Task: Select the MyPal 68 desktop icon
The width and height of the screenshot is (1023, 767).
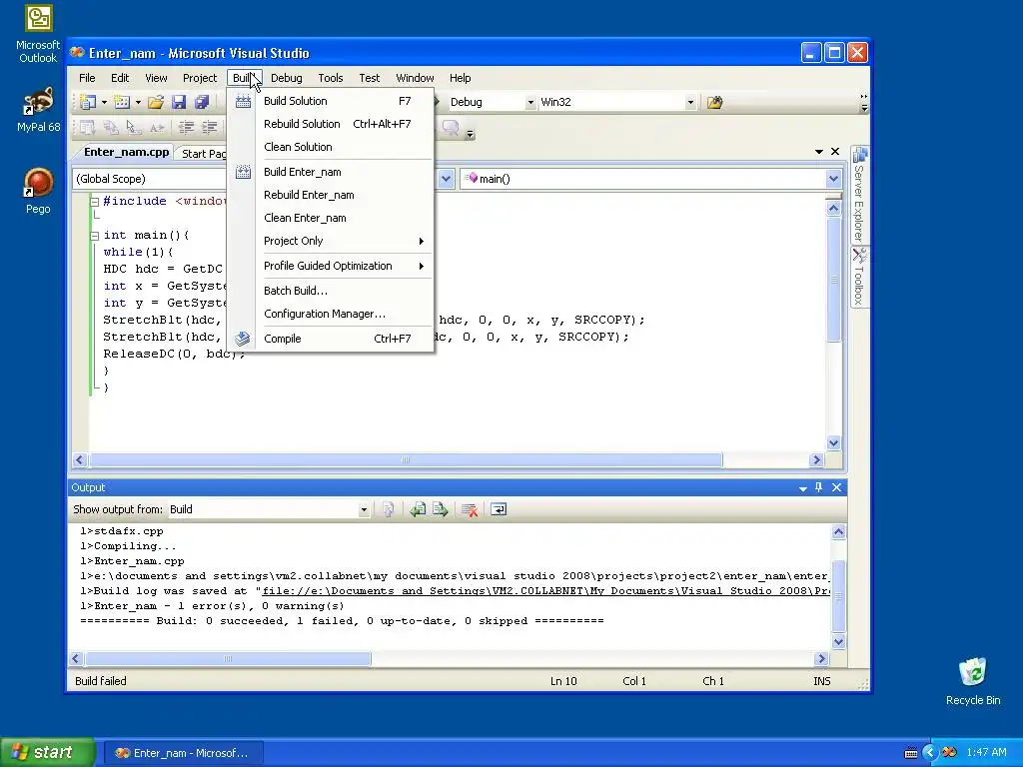Action: [38, 110]
